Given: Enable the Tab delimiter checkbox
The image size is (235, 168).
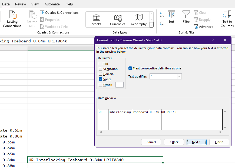Looking at the screenshot, I should [x=100, y=64].
